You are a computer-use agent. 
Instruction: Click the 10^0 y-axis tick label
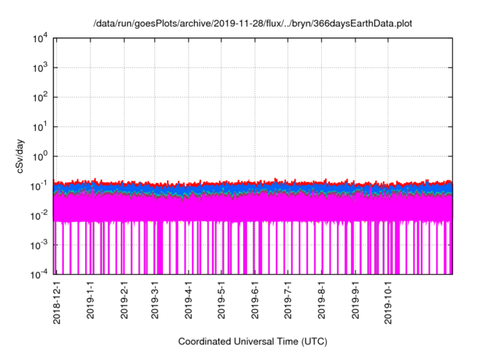(41, 156)
